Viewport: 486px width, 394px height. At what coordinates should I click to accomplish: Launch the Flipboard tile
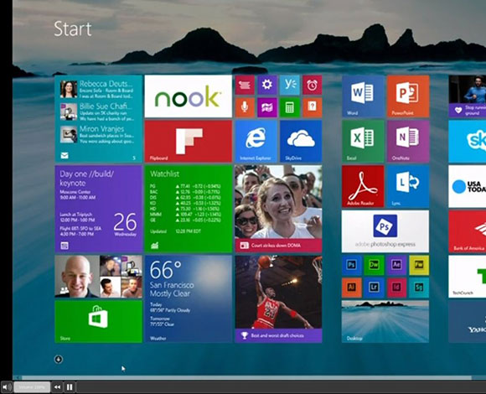click(x=189, y=142)
